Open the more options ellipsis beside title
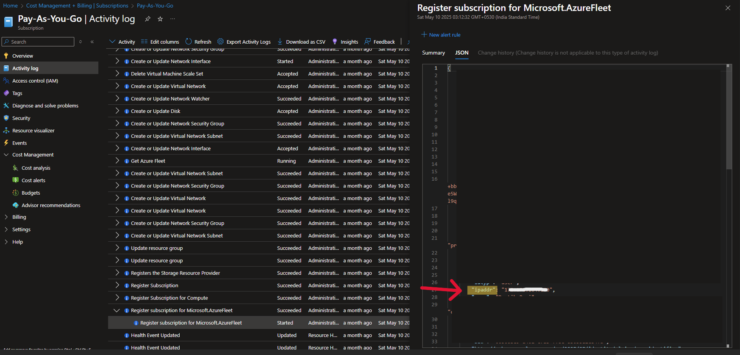Screen dimensions: 740x355 (x=172, y=19)
